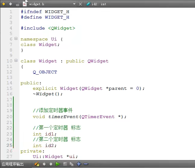Click the '<QWidget>' include text
The image size is (195, 168).
pyautogui.click(x=62, y=28)
